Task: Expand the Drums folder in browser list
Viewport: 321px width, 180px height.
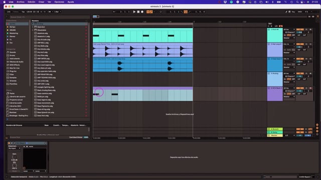Action: point(33,24)
